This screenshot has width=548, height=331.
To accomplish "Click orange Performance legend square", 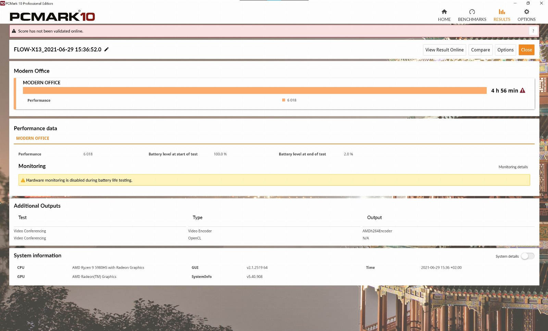I will [x=284, y=100].
